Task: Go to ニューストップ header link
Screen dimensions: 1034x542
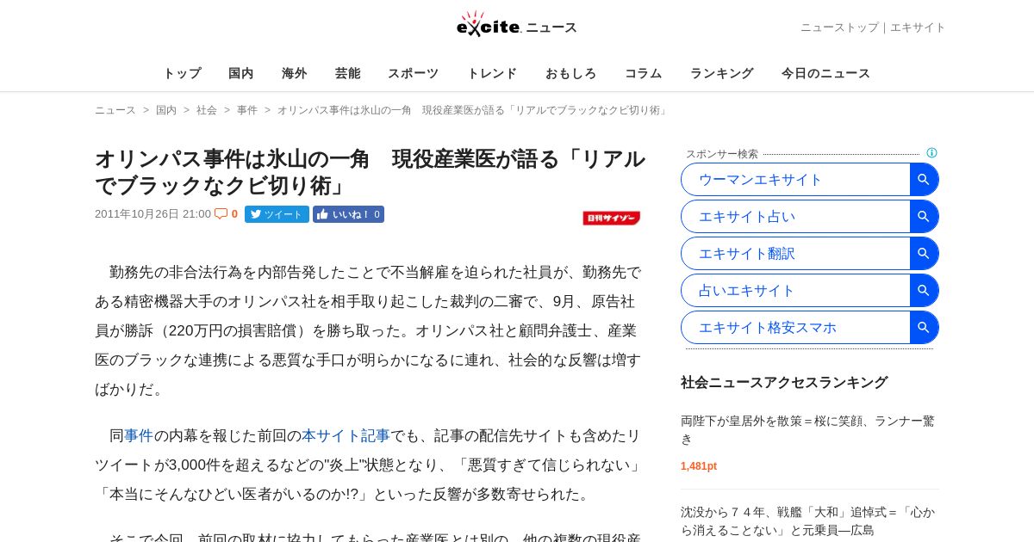Action: (x=839, y=28)
